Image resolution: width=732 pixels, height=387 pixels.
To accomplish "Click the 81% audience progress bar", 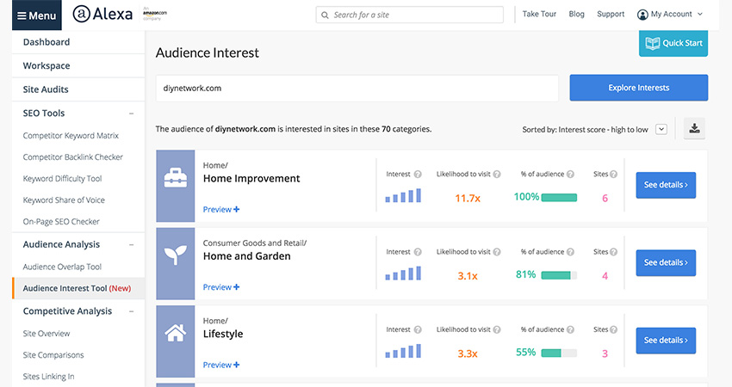I will coord(559,275).
